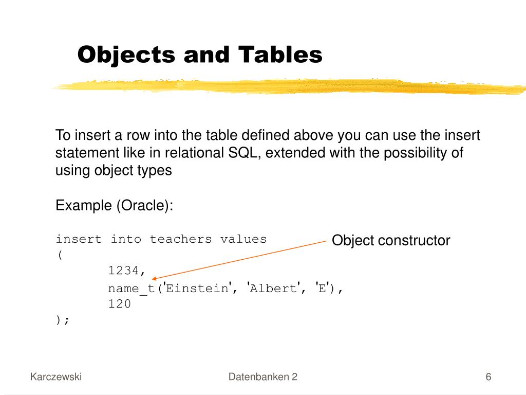The height and width of the screenshot is (395, 526).
Task: Select the value 1234 in the code
Action: coord(123,271)
